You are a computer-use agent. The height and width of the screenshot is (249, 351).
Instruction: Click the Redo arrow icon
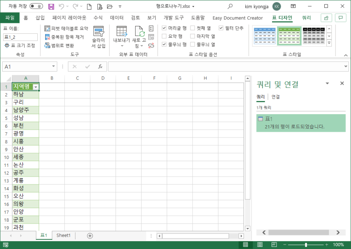(75, 7)
